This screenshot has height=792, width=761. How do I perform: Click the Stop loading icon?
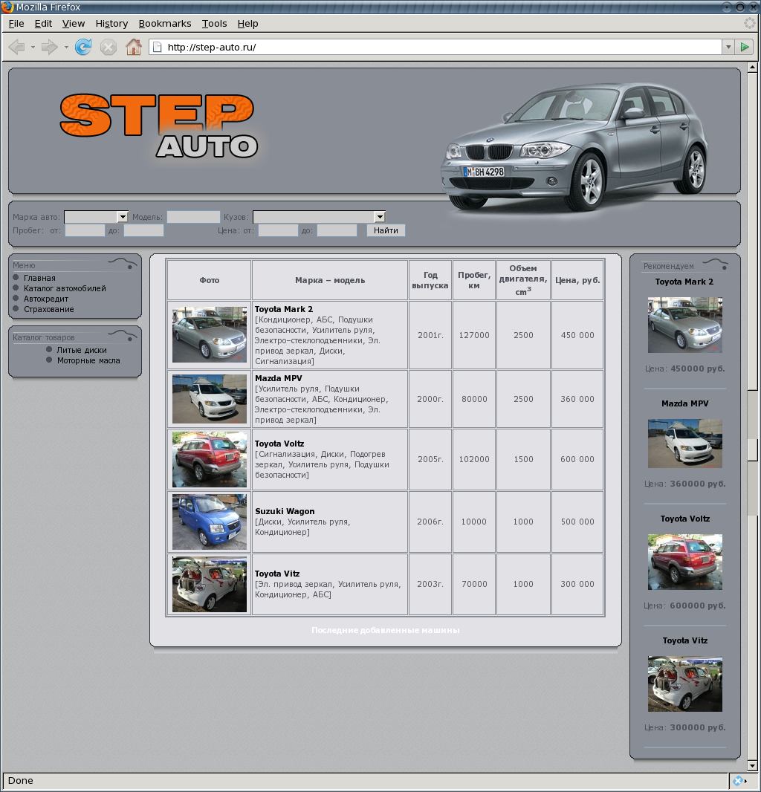click(109, 47)
